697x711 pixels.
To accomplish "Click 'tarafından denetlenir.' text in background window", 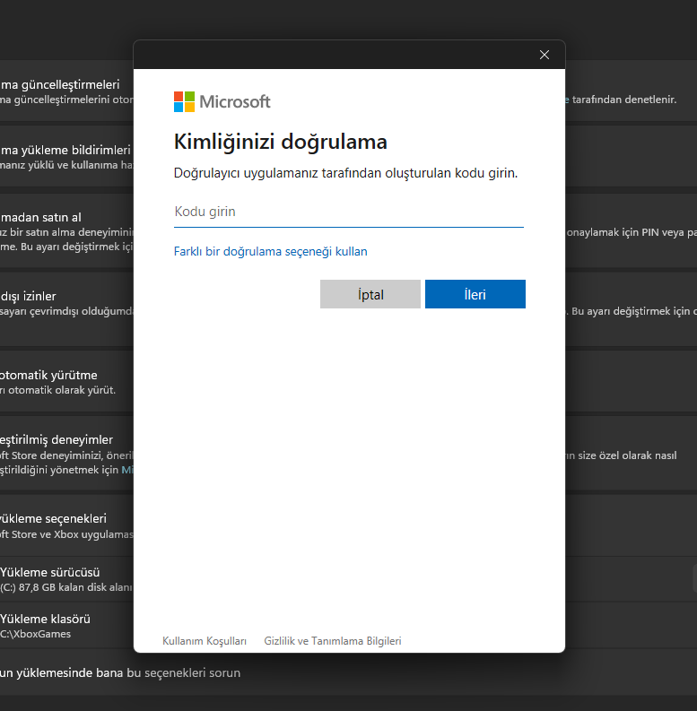I will pos(624,100).
